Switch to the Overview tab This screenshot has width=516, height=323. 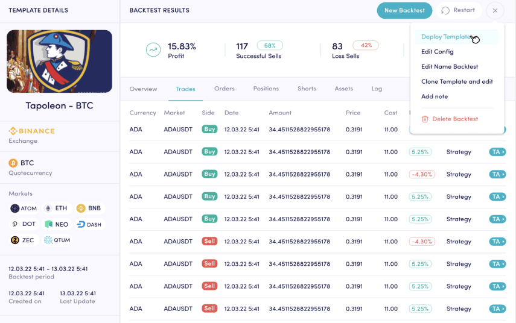click(x=143, y=89)
